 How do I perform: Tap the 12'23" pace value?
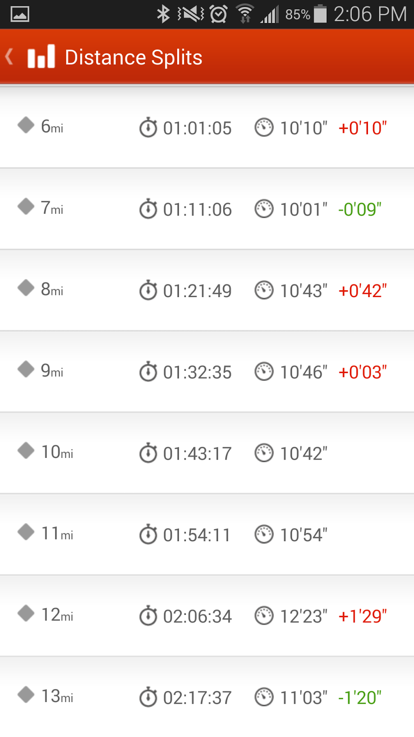pyautogui.click(x=304, y=616)
